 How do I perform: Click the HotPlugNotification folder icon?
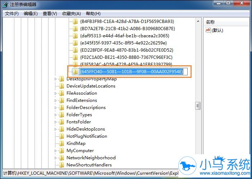pyautogui.click(x=62, y=136)
